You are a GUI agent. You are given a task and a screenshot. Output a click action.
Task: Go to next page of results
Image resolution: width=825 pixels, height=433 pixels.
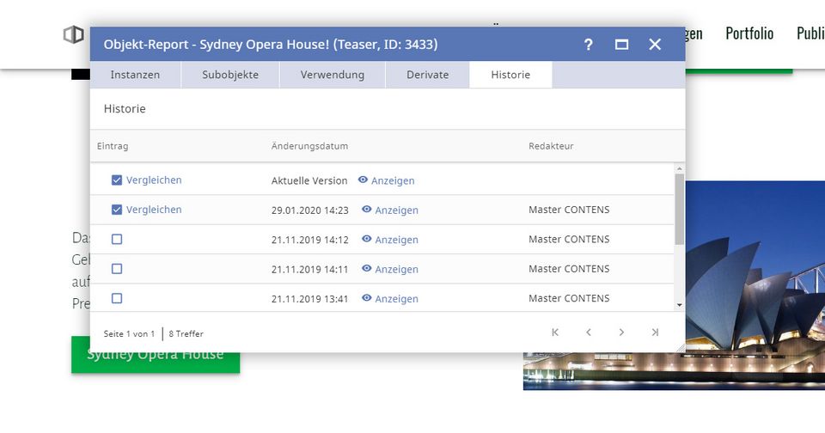point(621,332)
